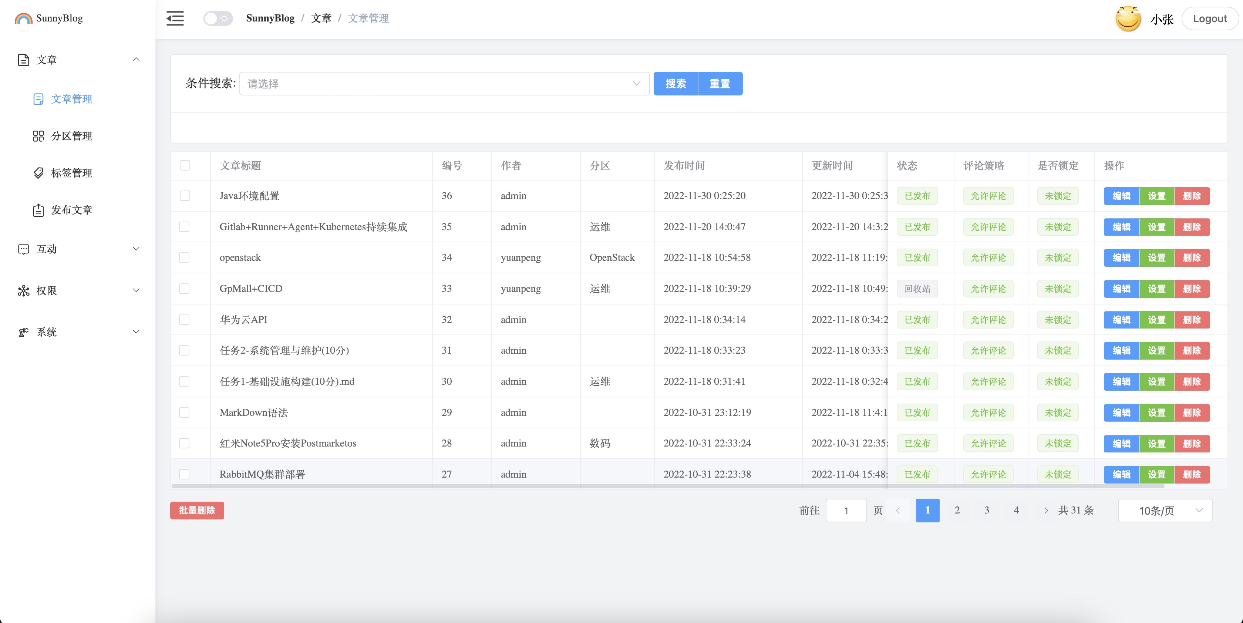Image resolution: width=1243 pixels, height=623 pixels.
Task: Go to the next page arrow
Action: point(1046,511)
